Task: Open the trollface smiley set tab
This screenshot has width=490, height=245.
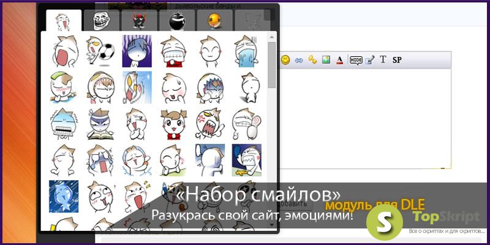Action: click(102, 20)
